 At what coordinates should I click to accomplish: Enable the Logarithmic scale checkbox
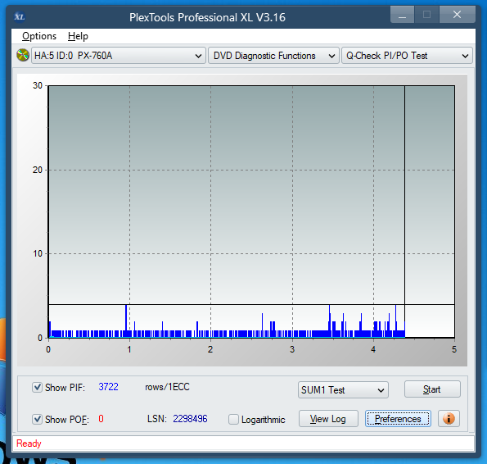(x=233, y=419)
